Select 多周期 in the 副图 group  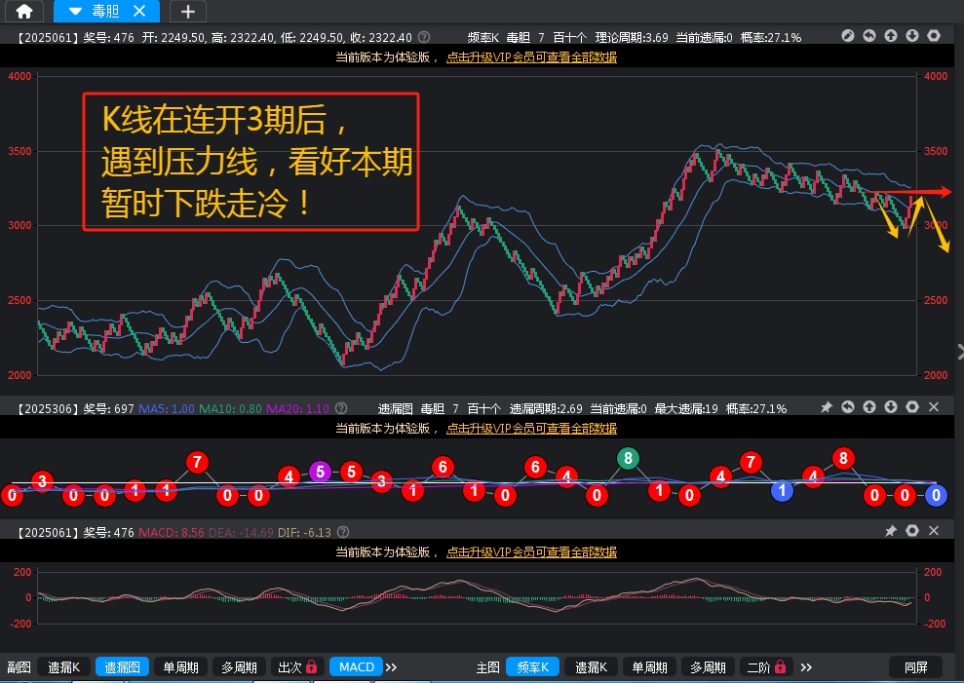point(239,667)
